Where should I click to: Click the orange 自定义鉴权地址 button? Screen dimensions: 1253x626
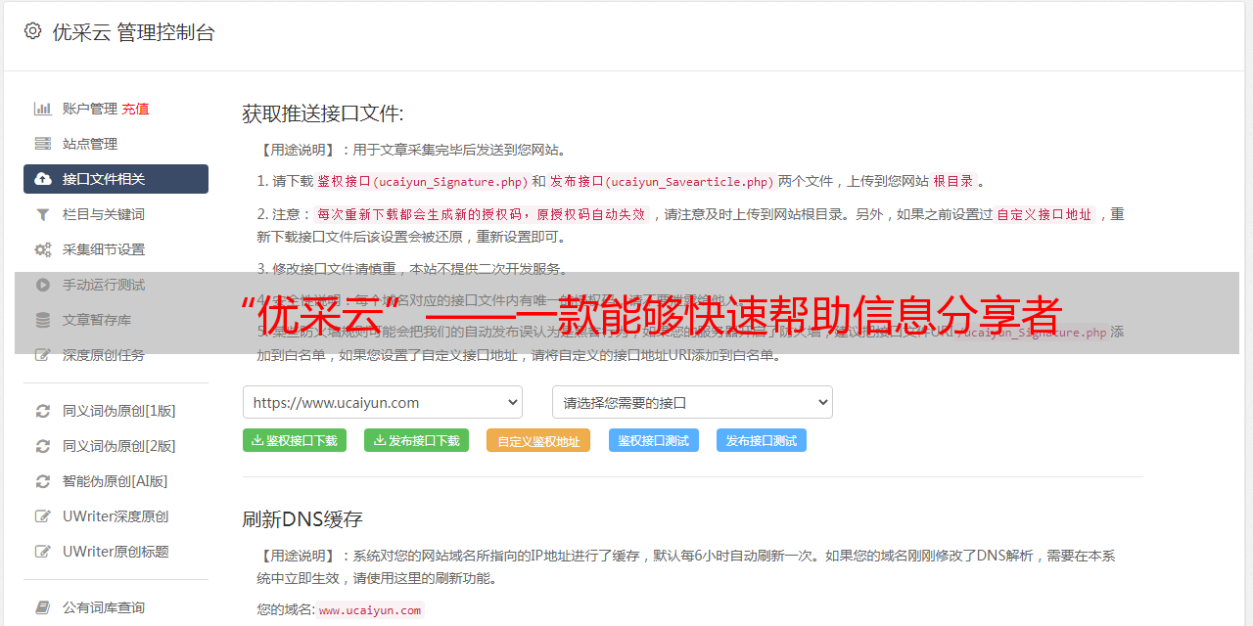point(537,441)
